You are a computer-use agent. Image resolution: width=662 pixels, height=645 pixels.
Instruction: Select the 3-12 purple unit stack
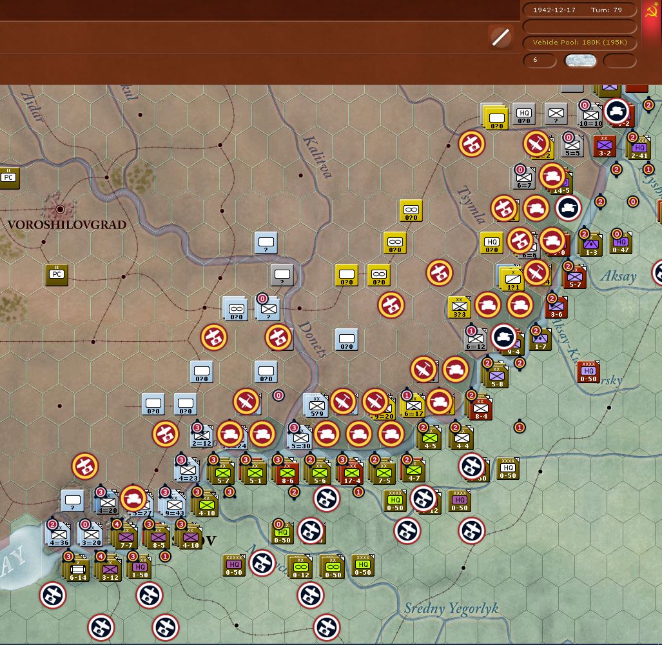(110, 569)
